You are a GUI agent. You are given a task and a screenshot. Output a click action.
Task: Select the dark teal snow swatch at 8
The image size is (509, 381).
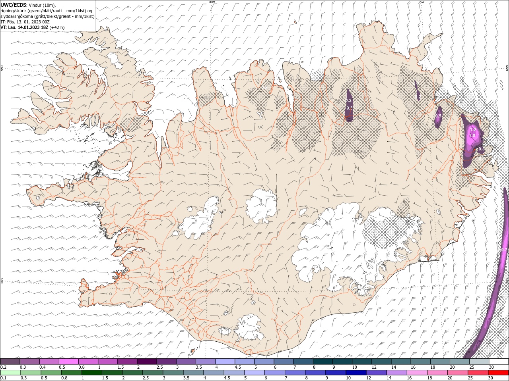323,362
